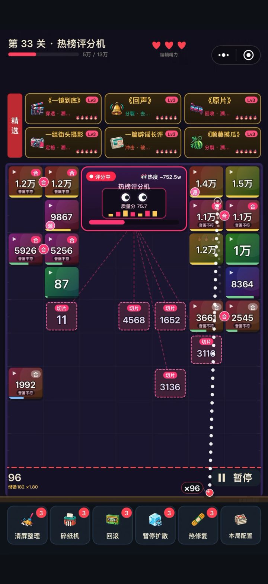The height and width of the screenshot is (584, 268).
Task: Click the level progress bar 5万/13万
Action: click(44, 54)
